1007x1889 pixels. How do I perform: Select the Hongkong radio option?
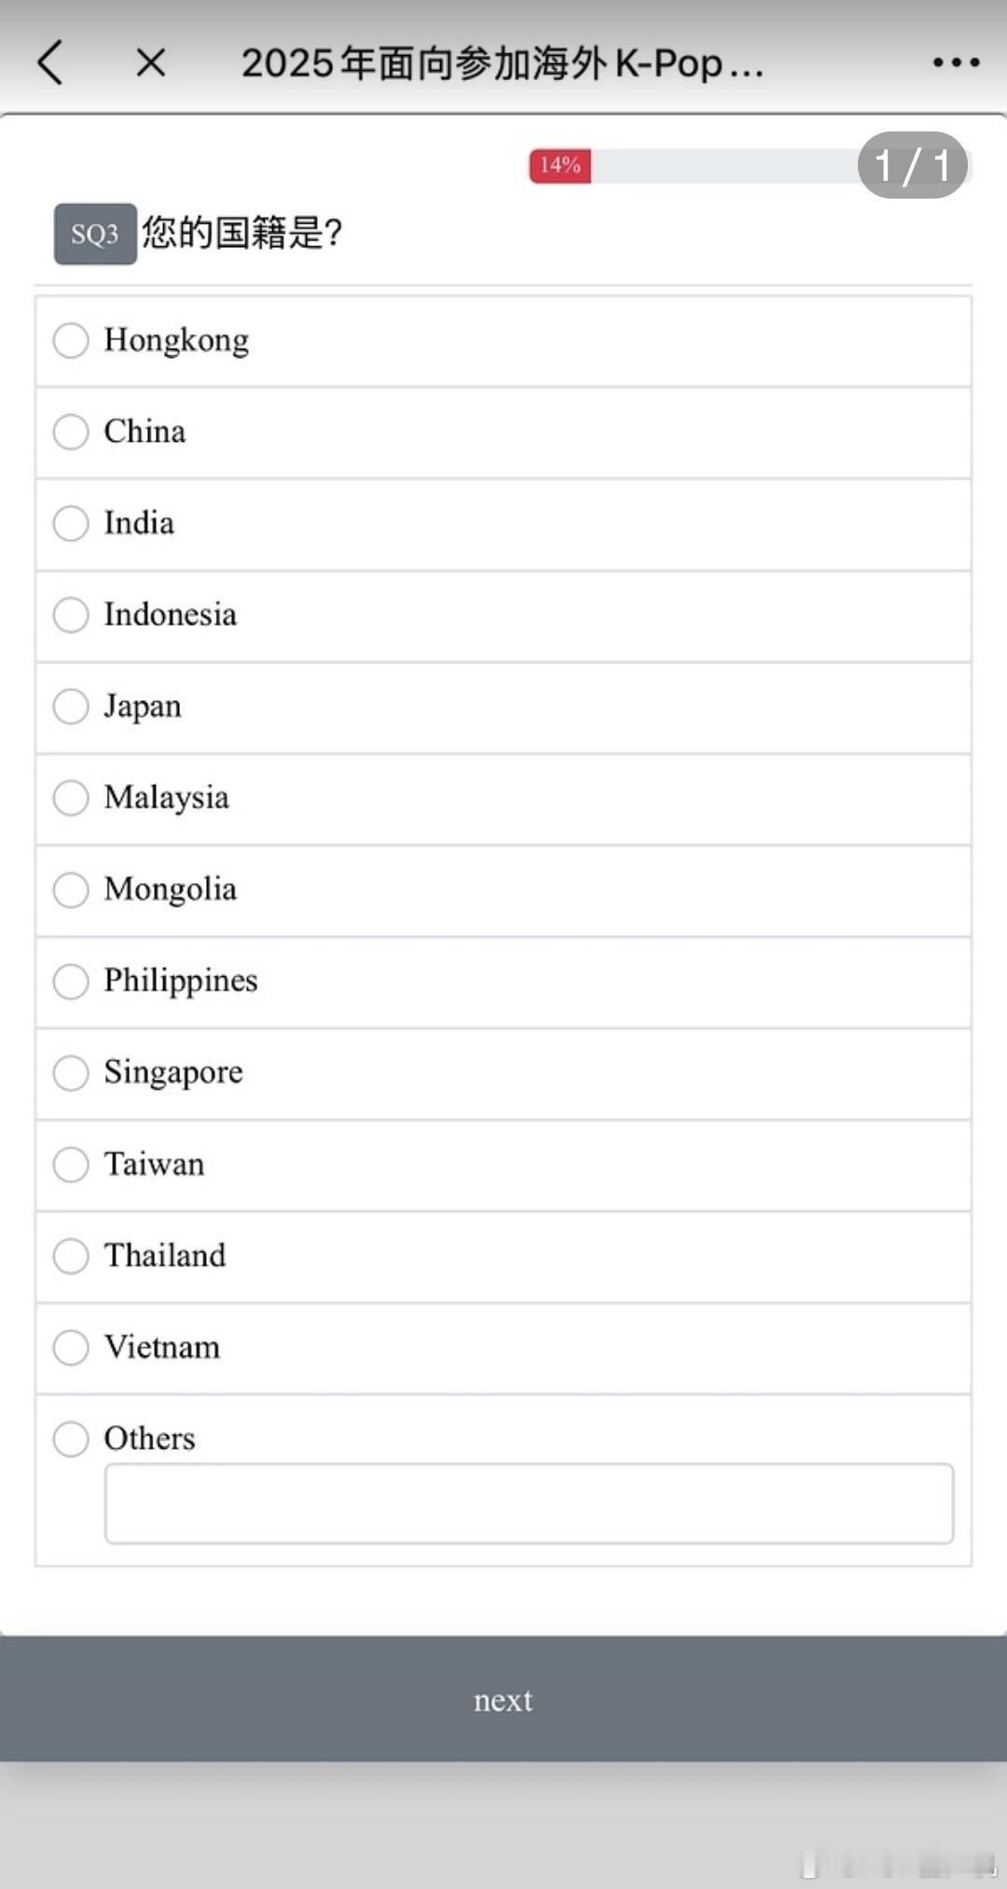click(x=71, y=340)
